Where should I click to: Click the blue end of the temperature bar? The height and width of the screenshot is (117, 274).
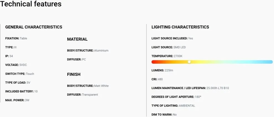tap(271, 62)
